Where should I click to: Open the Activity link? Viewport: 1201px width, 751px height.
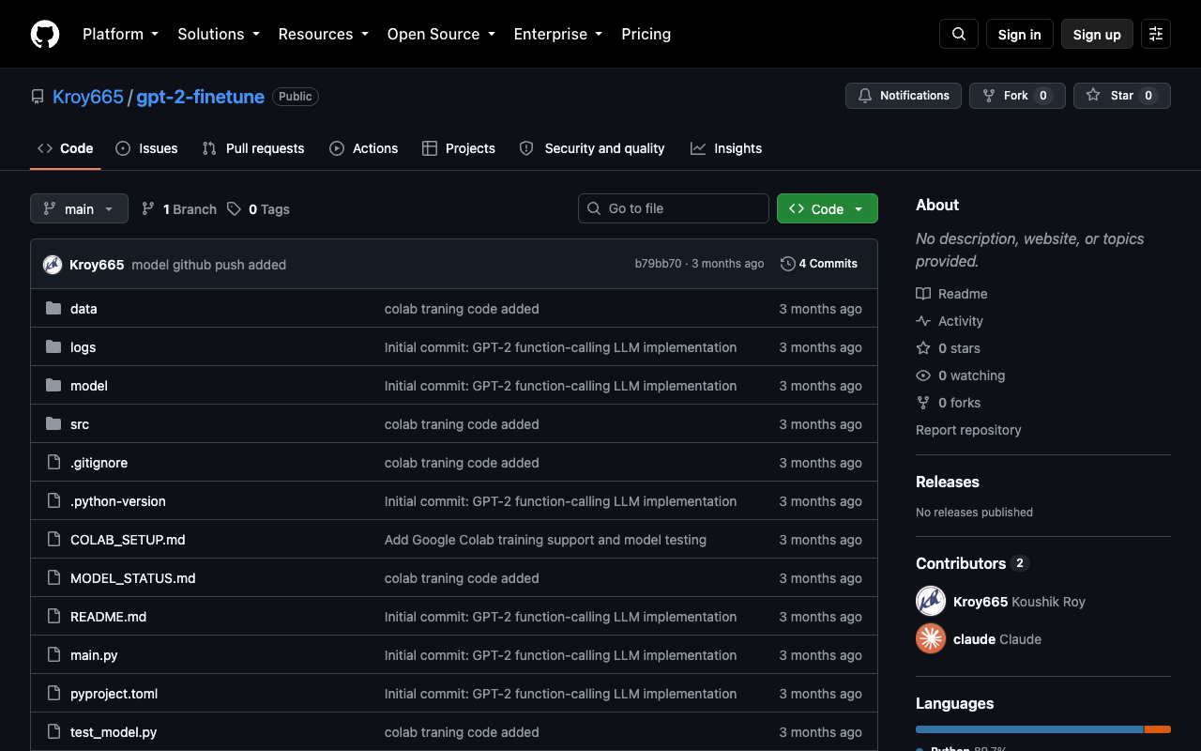pos(950,321)
